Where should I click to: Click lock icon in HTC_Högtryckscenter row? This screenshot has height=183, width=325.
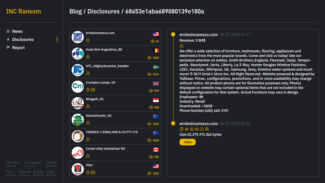pos(88,73)
